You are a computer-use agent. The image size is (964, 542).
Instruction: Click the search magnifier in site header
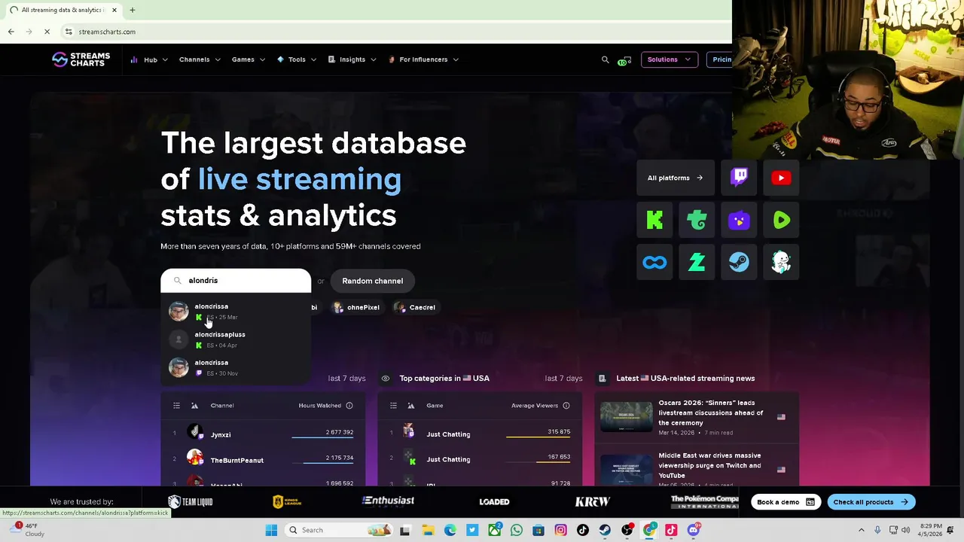click(605, 59)
